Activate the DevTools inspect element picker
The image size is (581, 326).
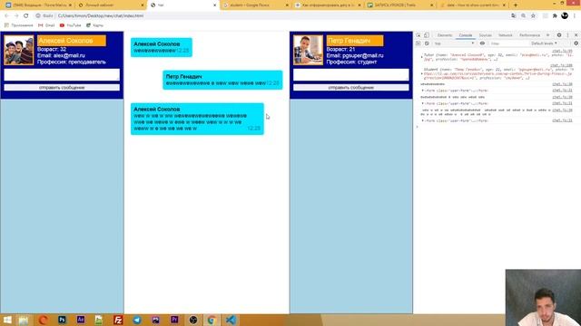(419, 35)
